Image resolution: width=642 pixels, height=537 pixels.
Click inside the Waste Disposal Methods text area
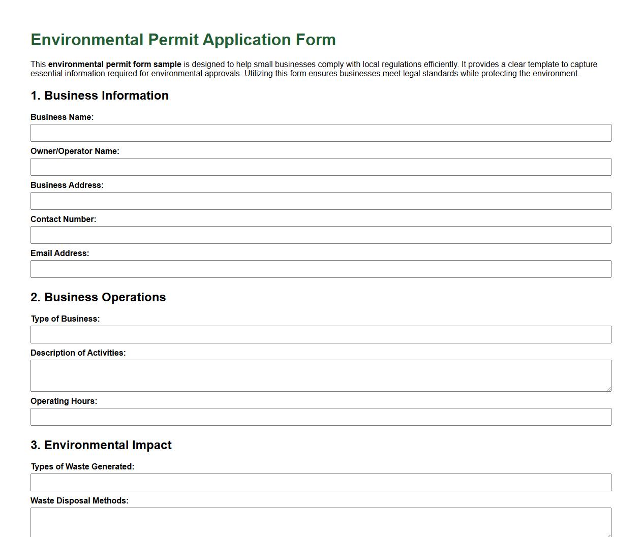321,522
